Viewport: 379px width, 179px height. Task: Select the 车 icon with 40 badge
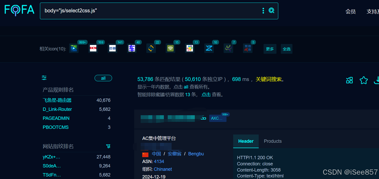coord(132,48)
